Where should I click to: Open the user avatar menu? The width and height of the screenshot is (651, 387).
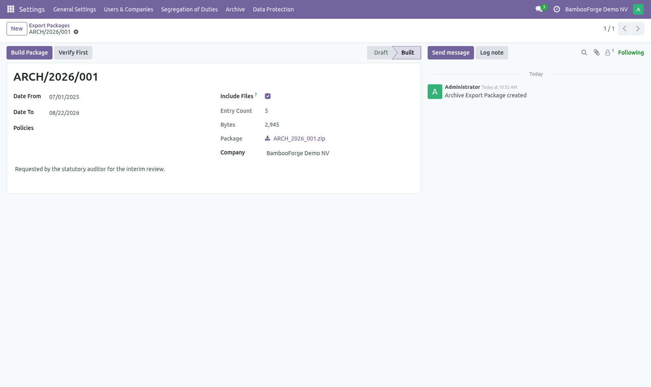(638, 9)
